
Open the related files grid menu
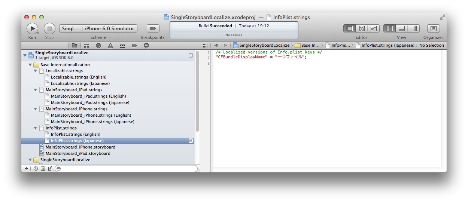205,45
